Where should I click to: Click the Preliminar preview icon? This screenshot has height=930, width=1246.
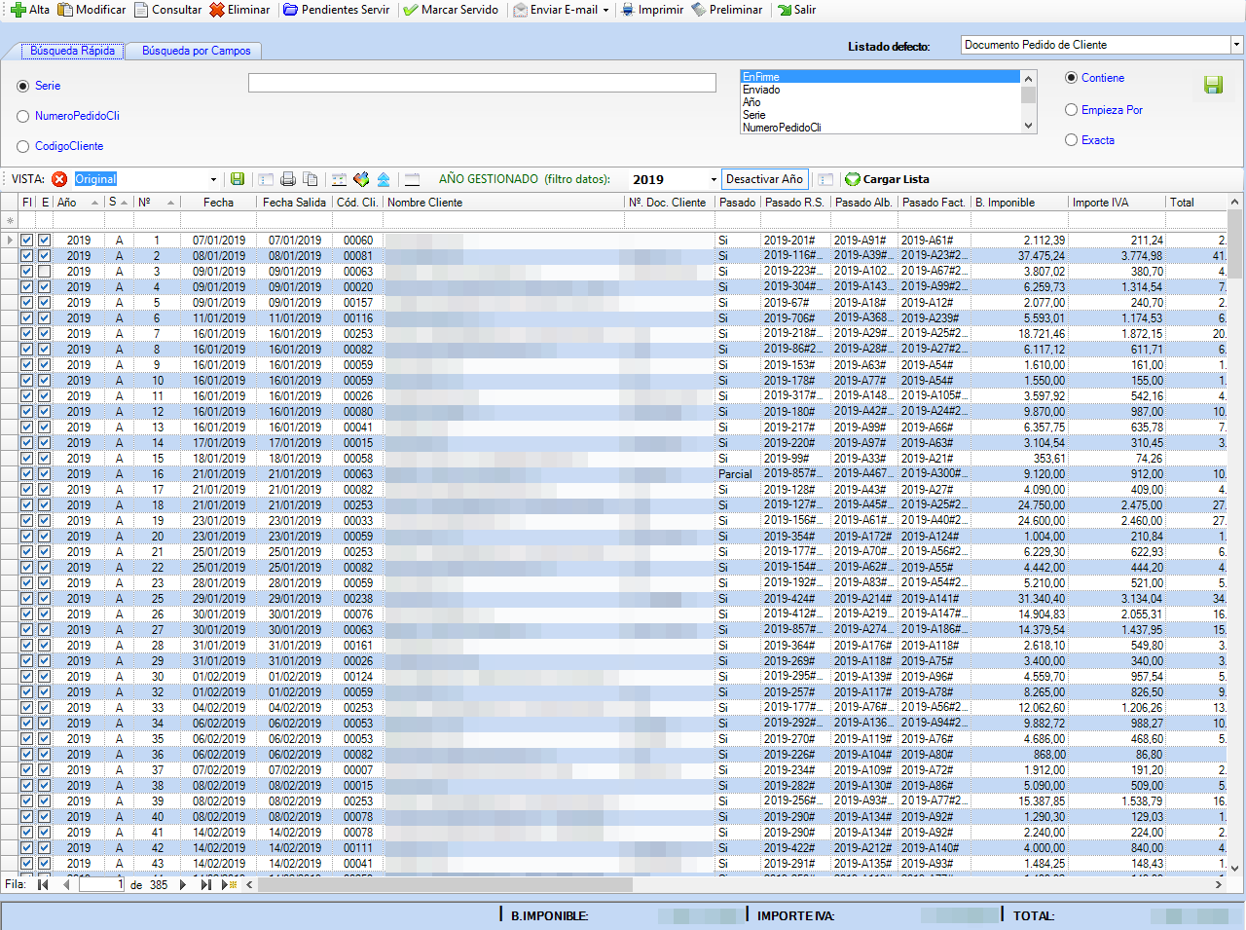click(x=699, y=10)
